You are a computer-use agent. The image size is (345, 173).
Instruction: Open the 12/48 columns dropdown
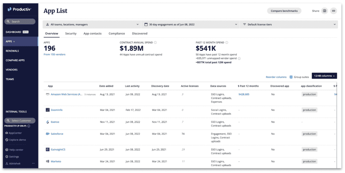324,76
